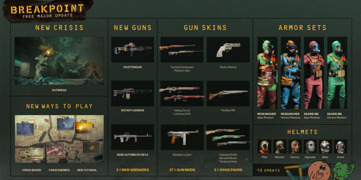
Task: Click the green broccoli spray character
Action: (342, 171)
